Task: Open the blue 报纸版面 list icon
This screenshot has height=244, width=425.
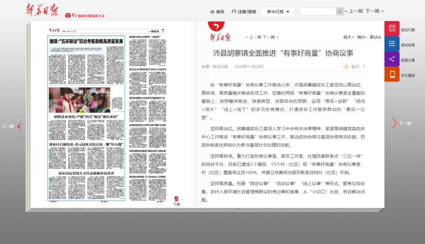Action: coord(392,44)
